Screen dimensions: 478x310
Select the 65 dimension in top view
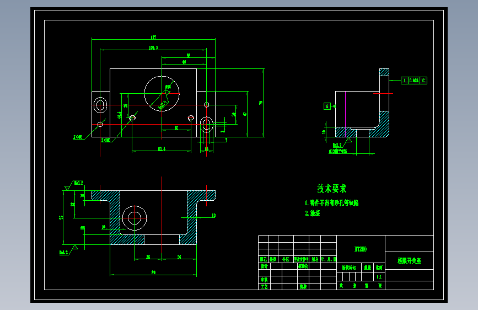coord(189,56)
